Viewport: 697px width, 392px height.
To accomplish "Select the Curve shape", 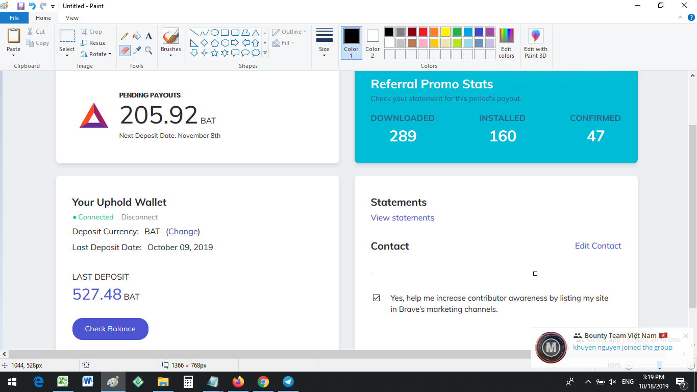I will click(205, 33).
